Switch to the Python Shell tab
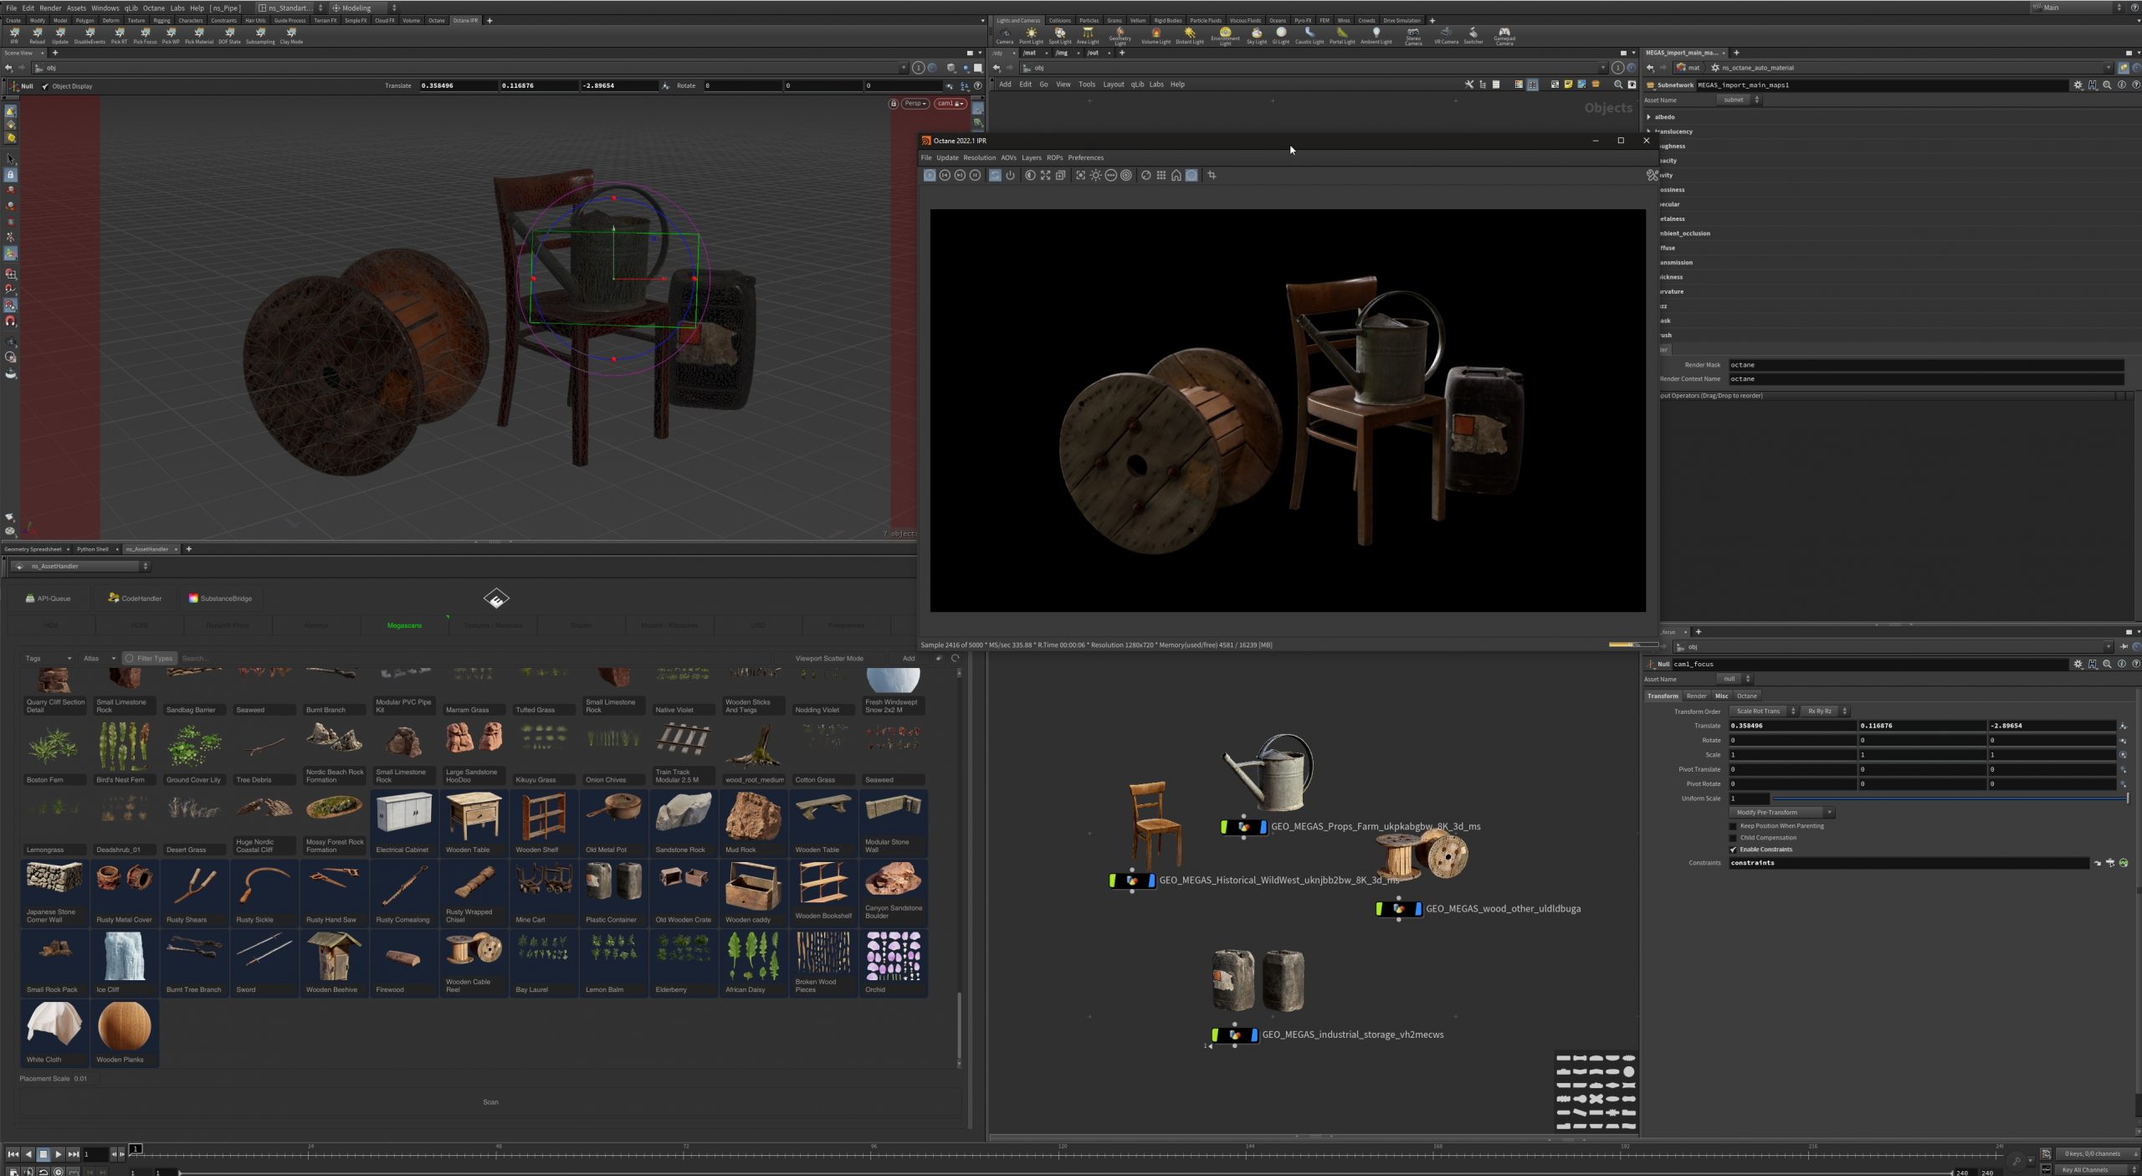 92,549
